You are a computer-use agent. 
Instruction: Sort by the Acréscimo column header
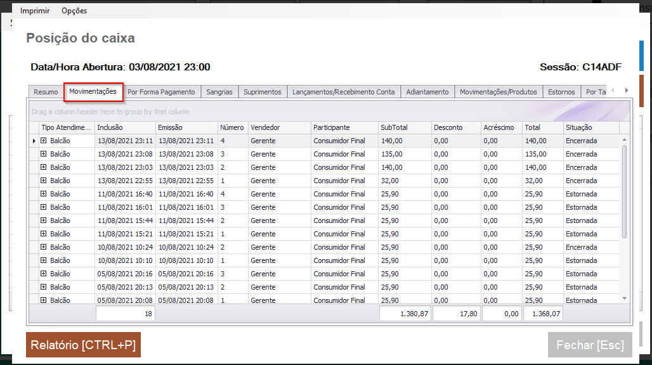(502, 127)
